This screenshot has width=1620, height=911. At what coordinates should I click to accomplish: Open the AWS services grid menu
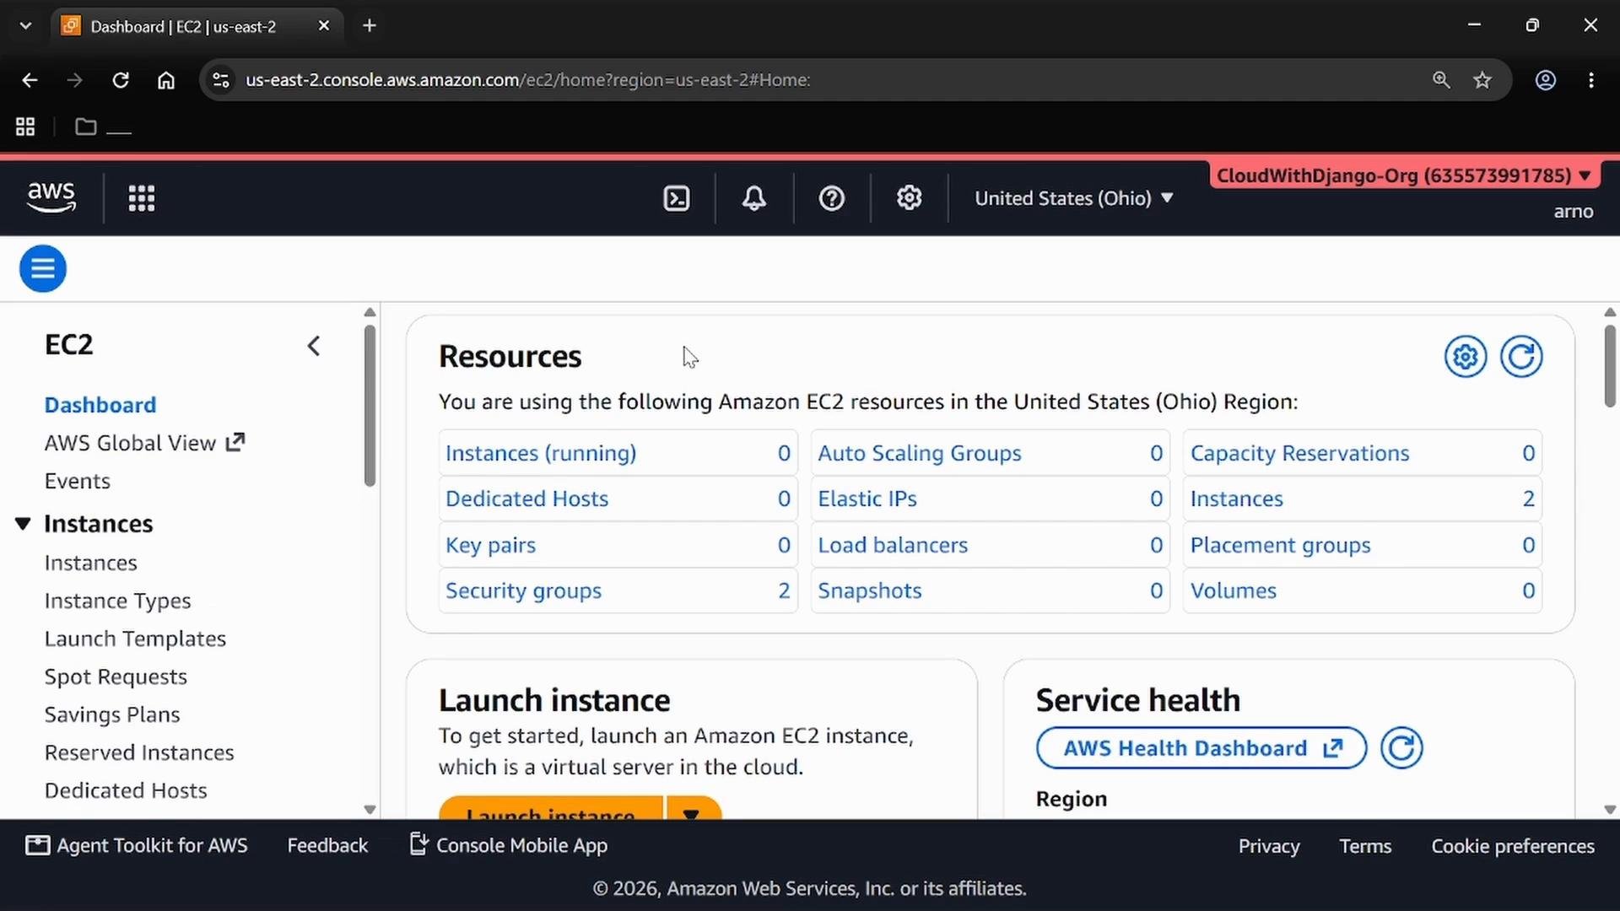(x=141, y=198)
